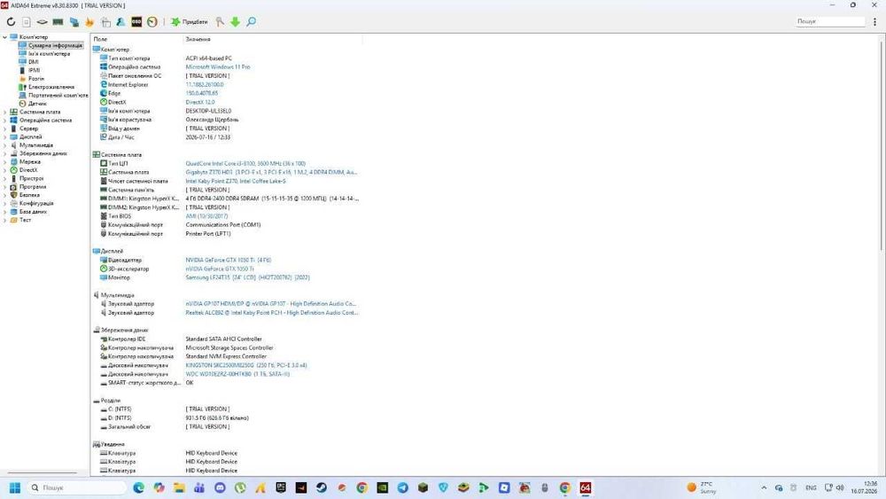Click the Поле column header

pos(136,39)
